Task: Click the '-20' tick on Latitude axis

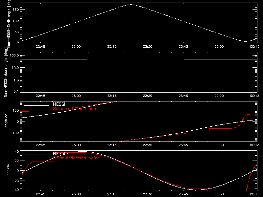Action: click(15, 181)
